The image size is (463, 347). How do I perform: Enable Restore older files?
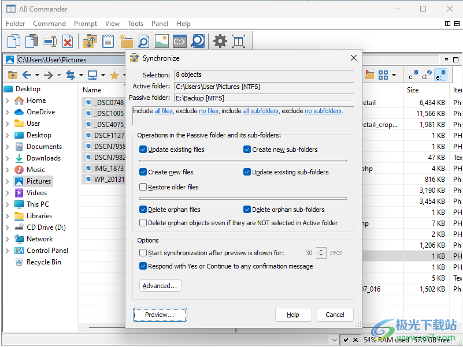click(x=143, y=187)
